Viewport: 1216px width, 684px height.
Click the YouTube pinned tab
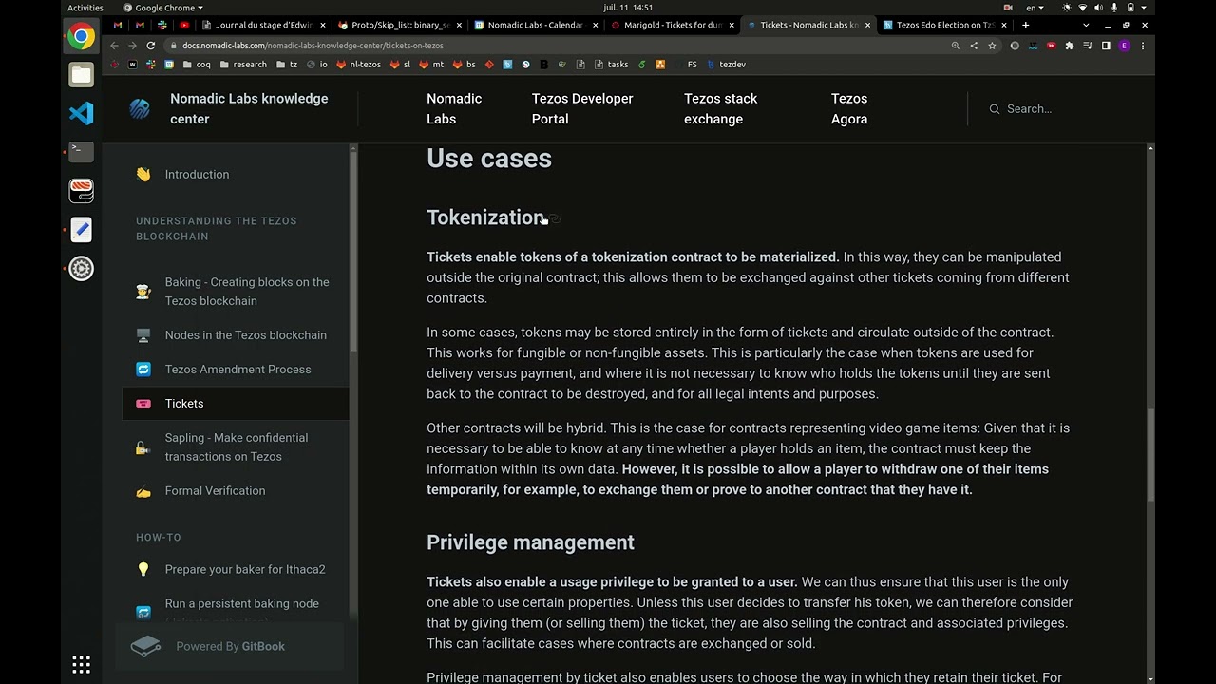[184, 25]
